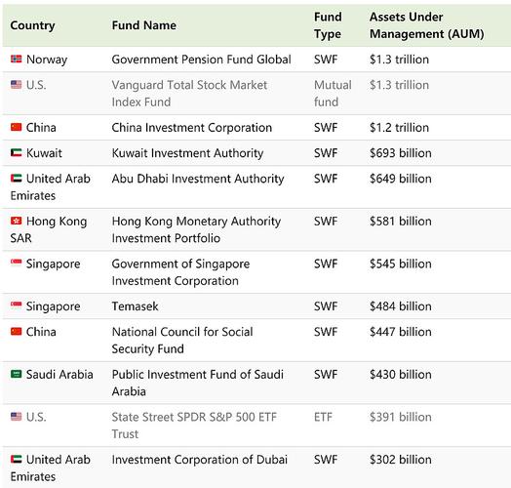Click China Investment Corporation fund name
The image size is (511, 488).
pyautogui.click(x=191, y=128)
